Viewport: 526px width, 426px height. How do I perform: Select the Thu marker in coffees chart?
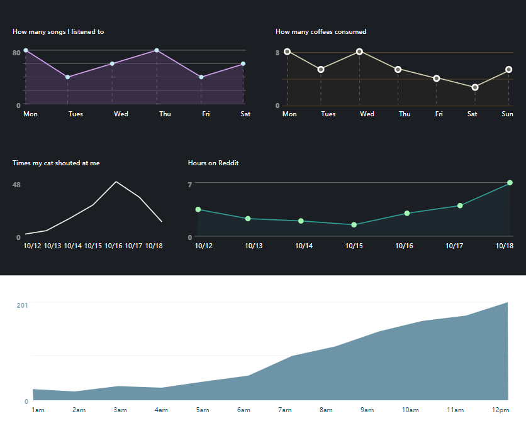tap(398, 69)
